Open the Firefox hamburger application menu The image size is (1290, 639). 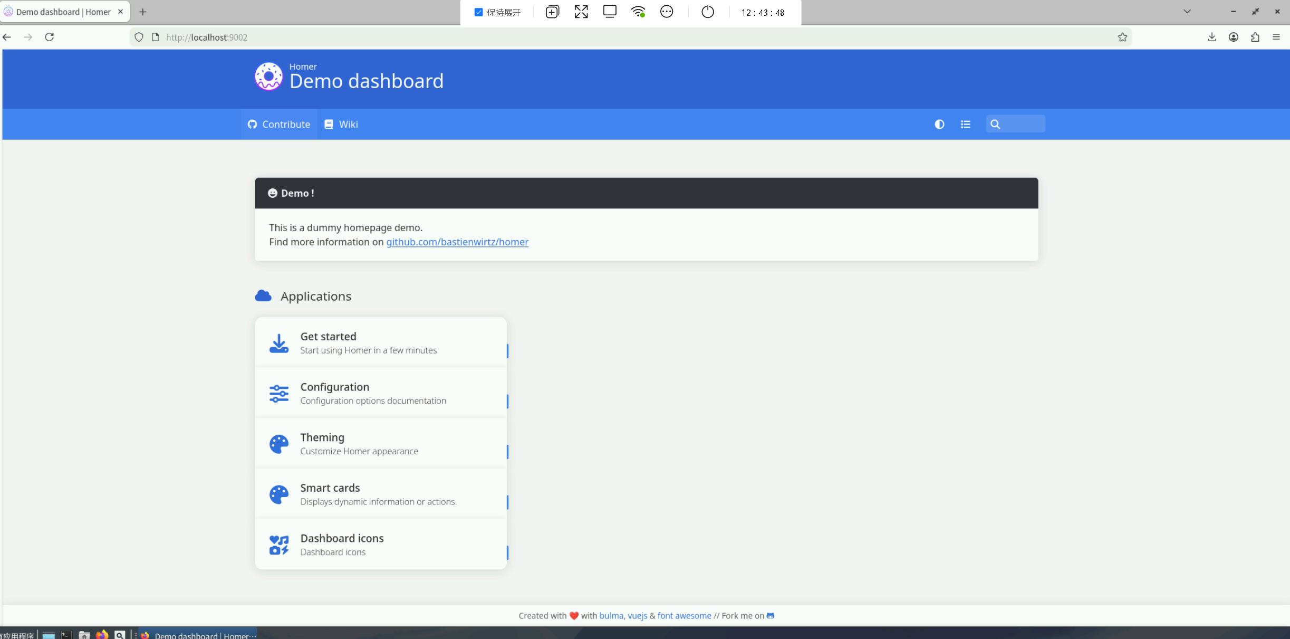pyautogui.click(x=1276, y=37)
